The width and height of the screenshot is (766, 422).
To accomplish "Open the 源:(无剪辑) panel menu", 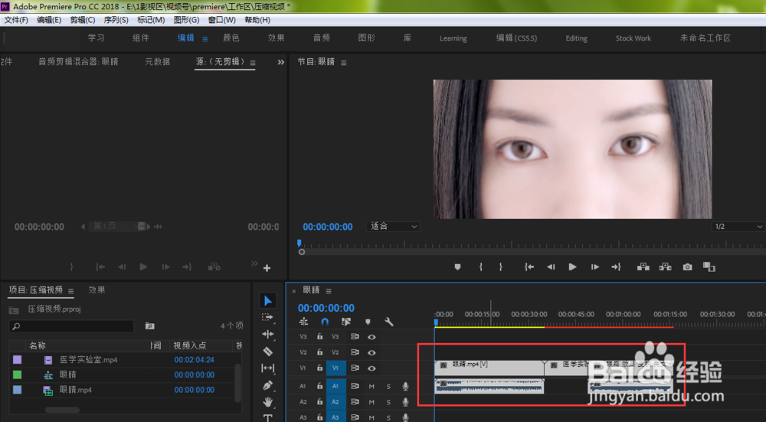I will [253, 63].
